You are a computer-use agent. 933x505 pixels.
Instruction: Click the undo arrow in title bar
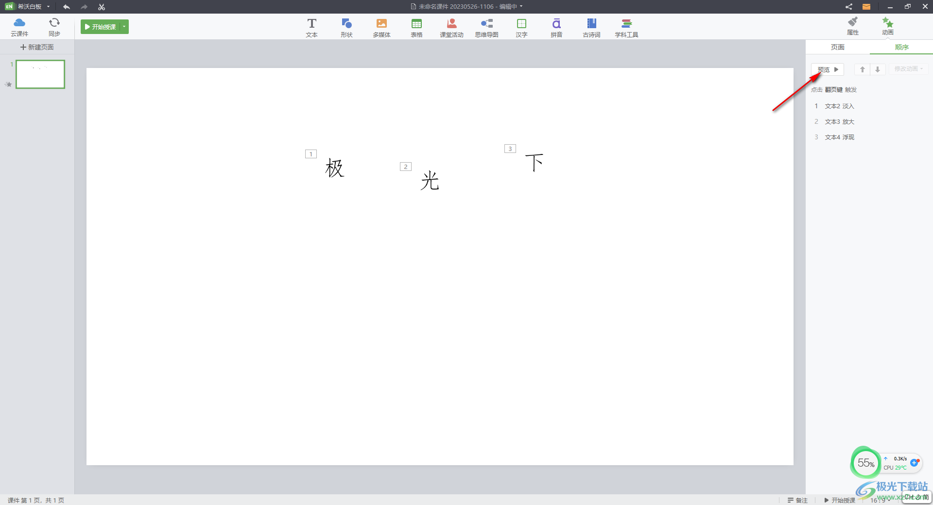point(67,7)
